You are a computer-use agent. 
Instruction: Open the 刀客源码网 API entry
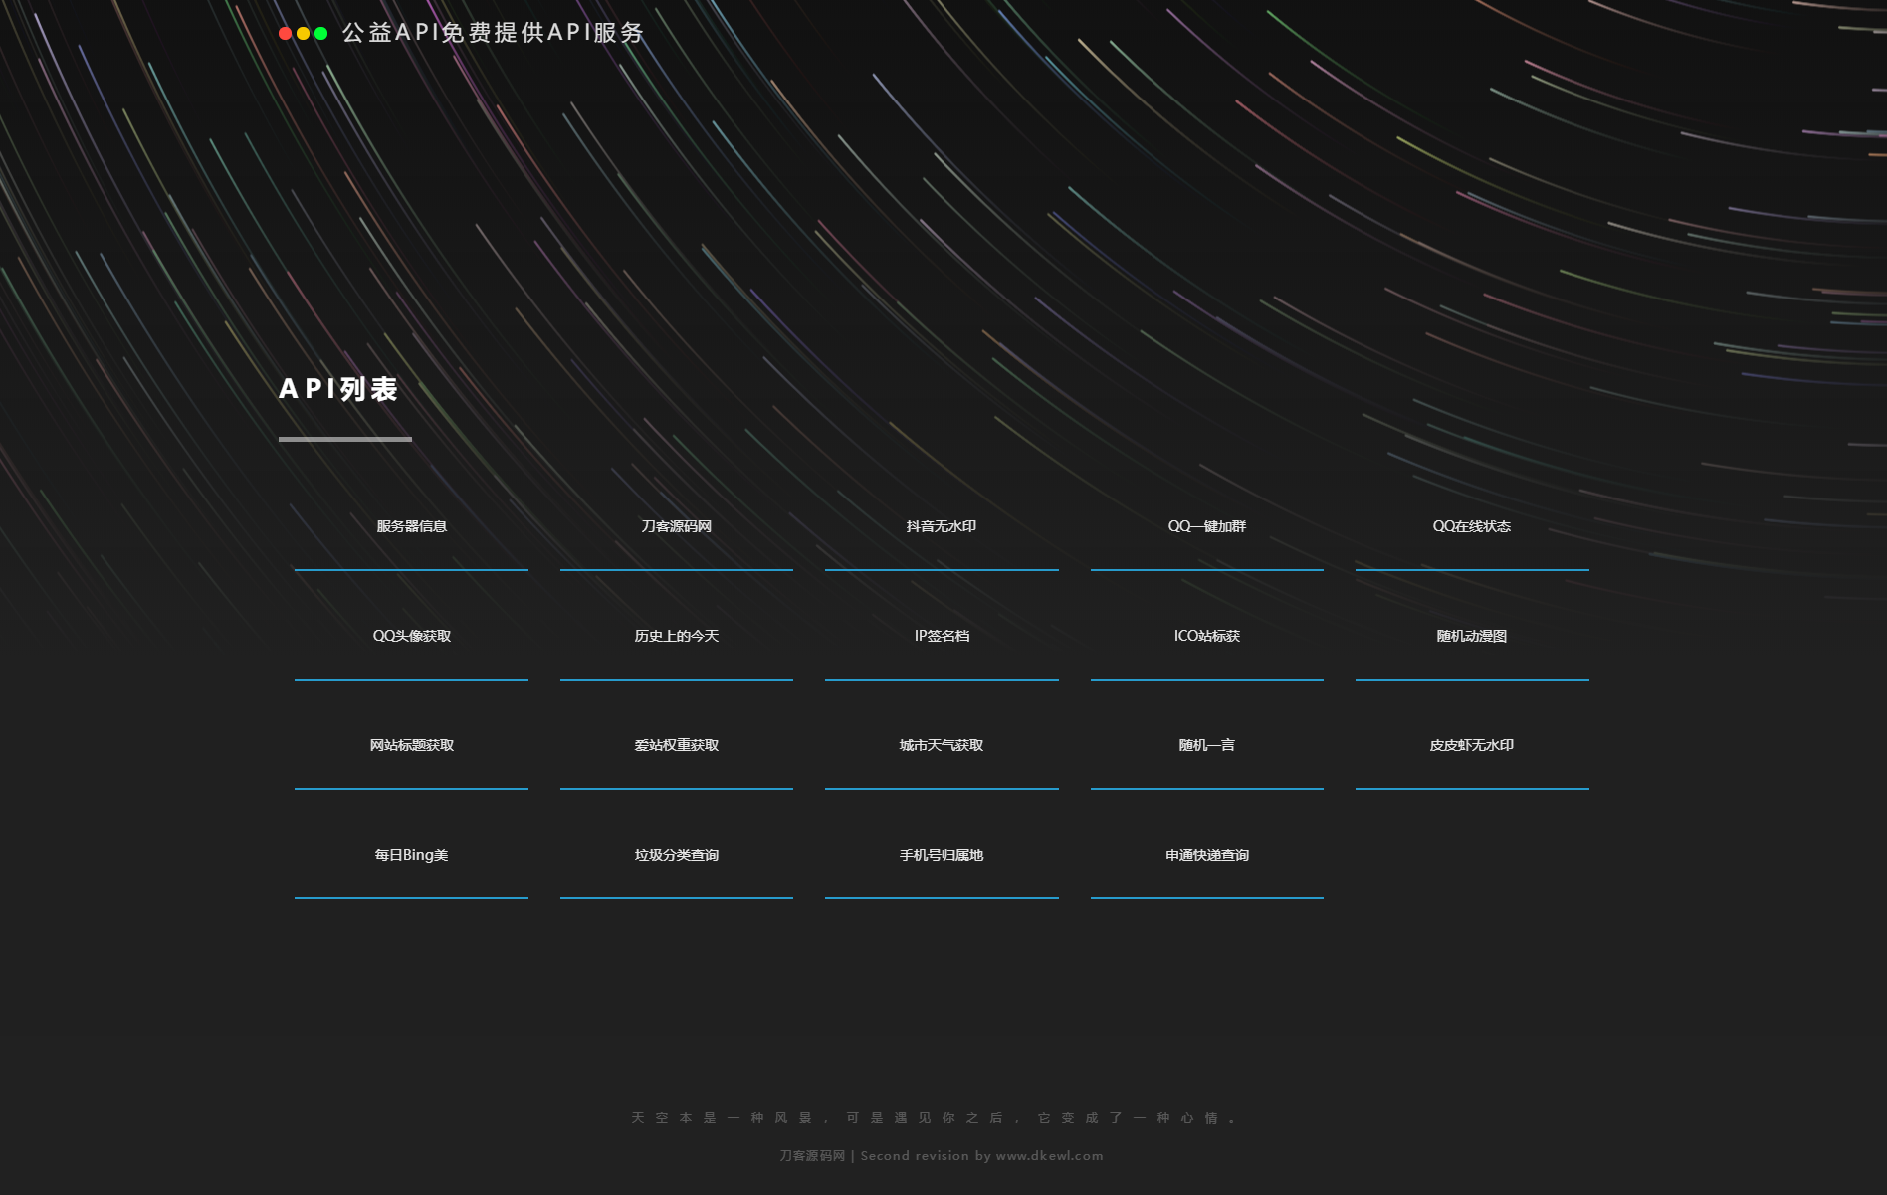[x=676, y=526]
